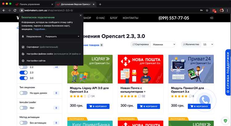Reload the page with refresh icon
The width and height of the screenshot is (231, 126).
(15, 10)
